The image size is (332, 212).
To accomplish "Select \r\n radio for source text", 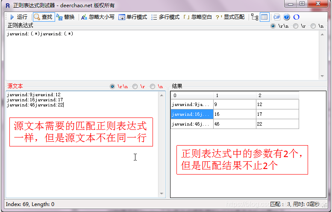I will click(x=112, y=86).
